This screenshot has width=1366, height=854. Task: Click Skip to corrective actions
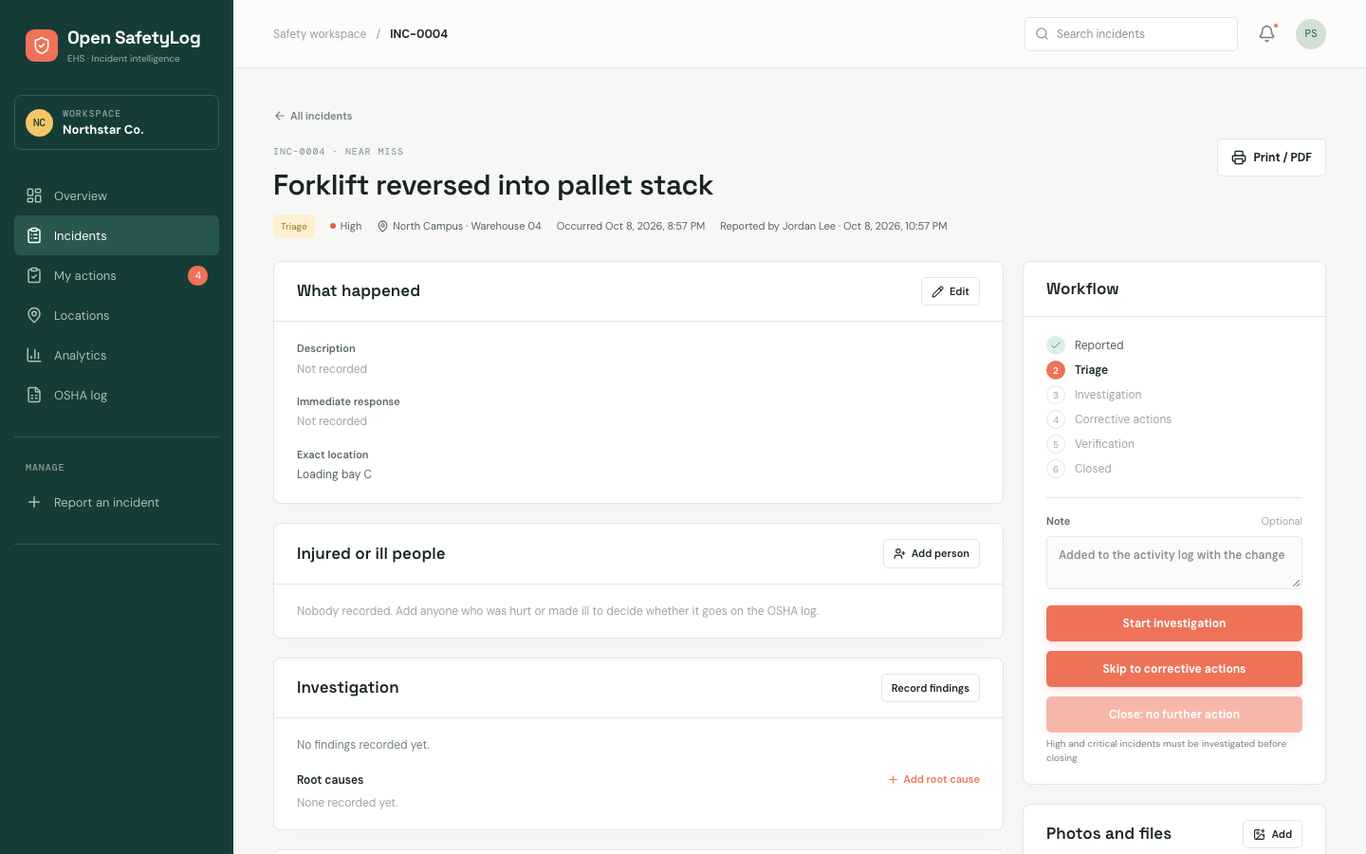[1173, 669]
